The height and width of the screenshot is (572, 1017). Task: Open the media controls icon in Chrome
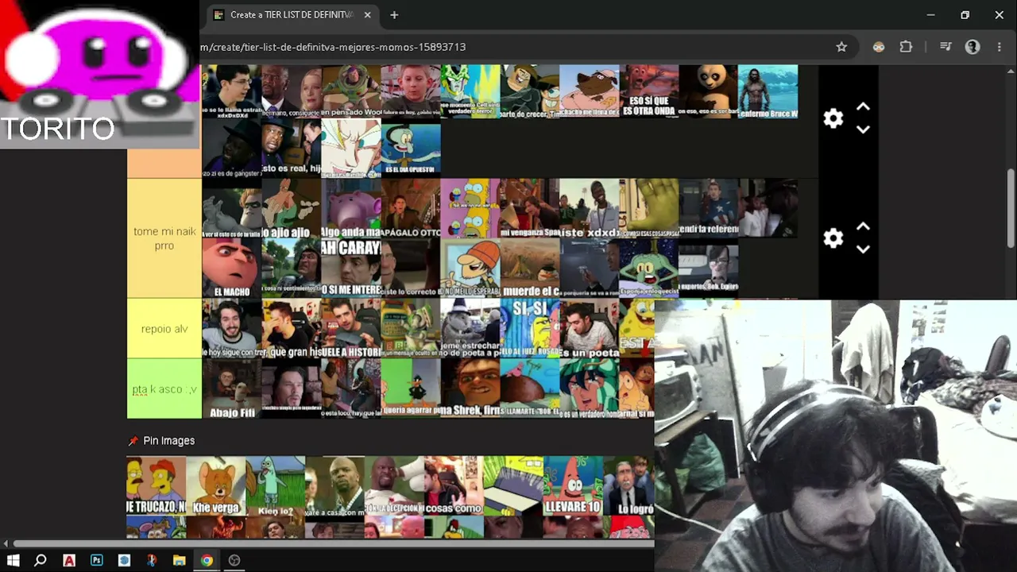point(945,47)
